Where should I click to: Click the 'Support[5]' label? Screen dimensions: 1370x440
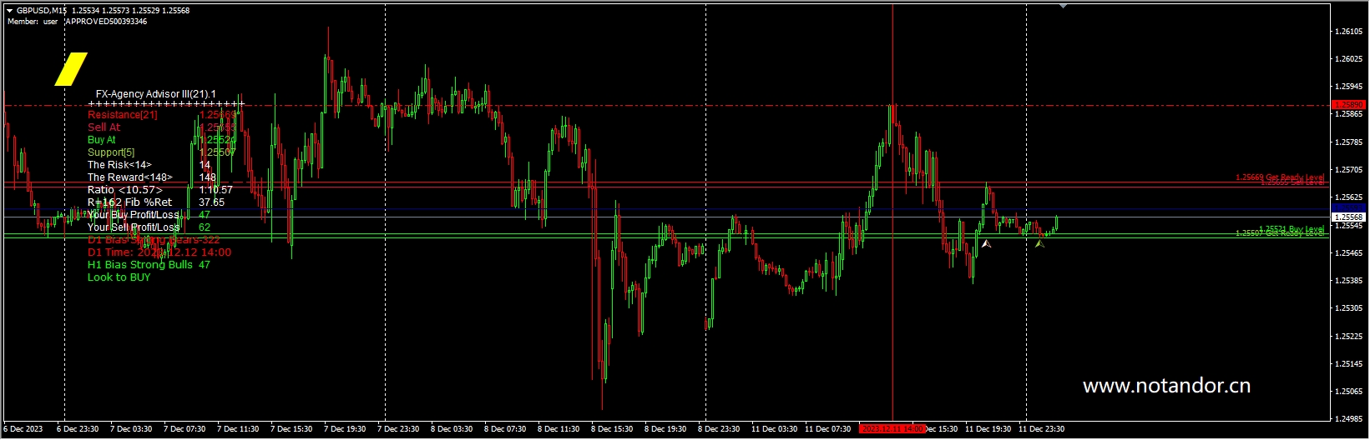coord(111,152)
